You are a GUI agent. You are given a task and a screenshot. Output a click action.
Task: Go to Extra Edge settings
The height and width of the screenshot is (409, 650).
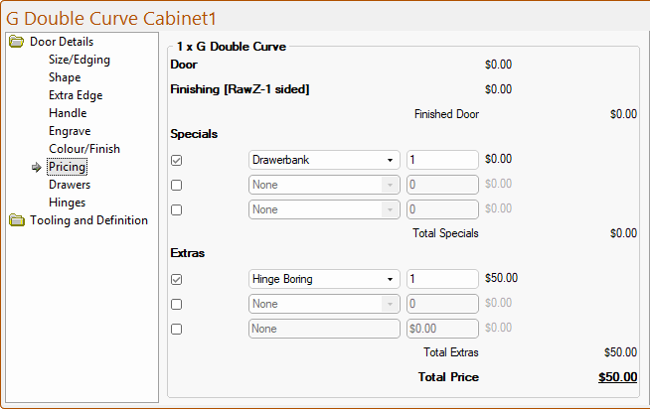(76, 95)
